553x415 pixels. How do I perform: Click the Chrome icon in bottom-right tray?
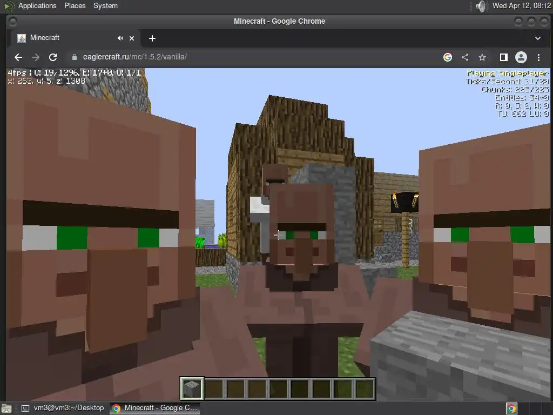click(512, 409)
